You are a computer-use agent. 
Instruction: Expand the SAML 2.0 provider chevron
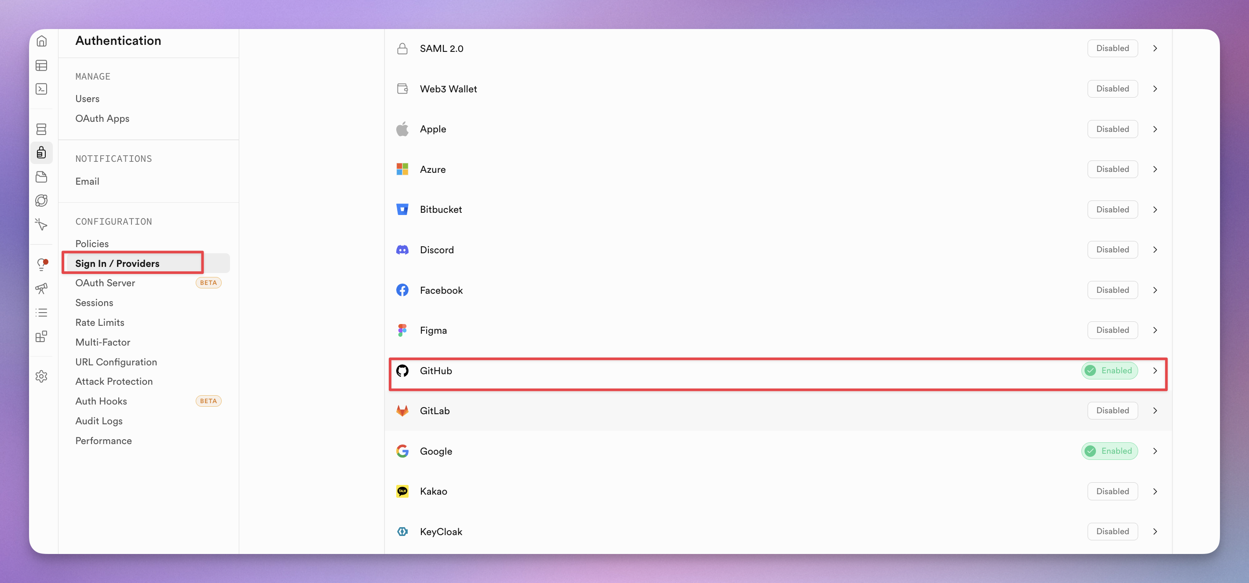pos(1155,48)
